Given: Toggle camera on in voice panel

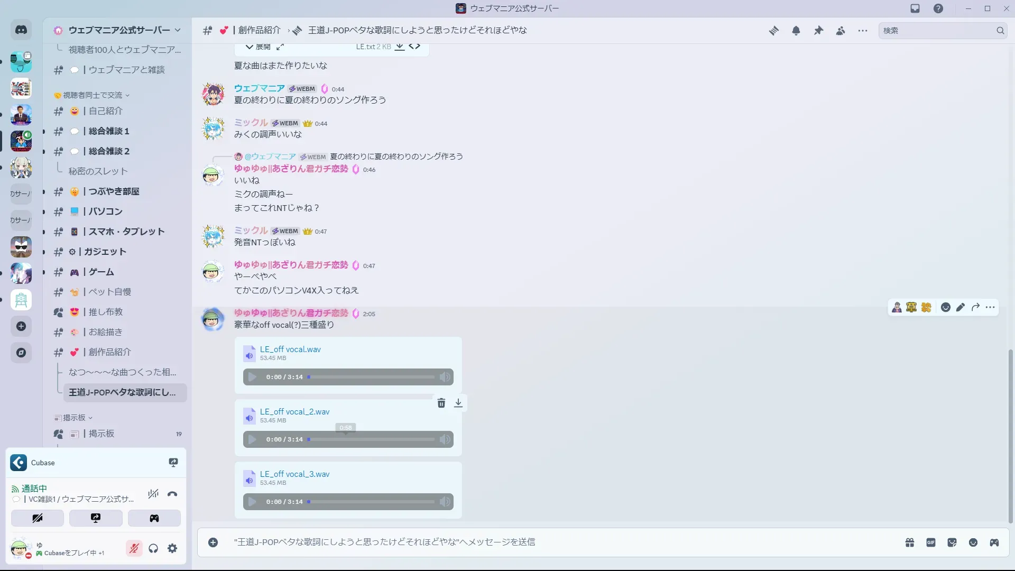Looking at the screenshot, I should pyautogui.click(x=38, y=518).
